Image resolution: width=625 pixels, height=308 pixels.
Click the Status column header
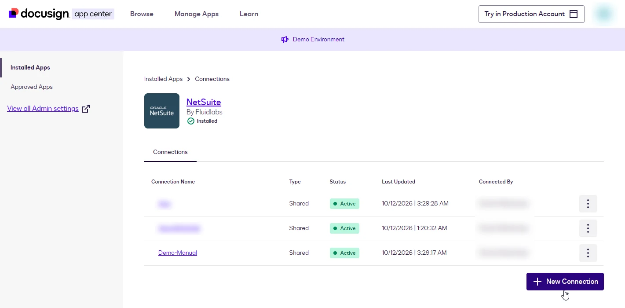point(338,182)
